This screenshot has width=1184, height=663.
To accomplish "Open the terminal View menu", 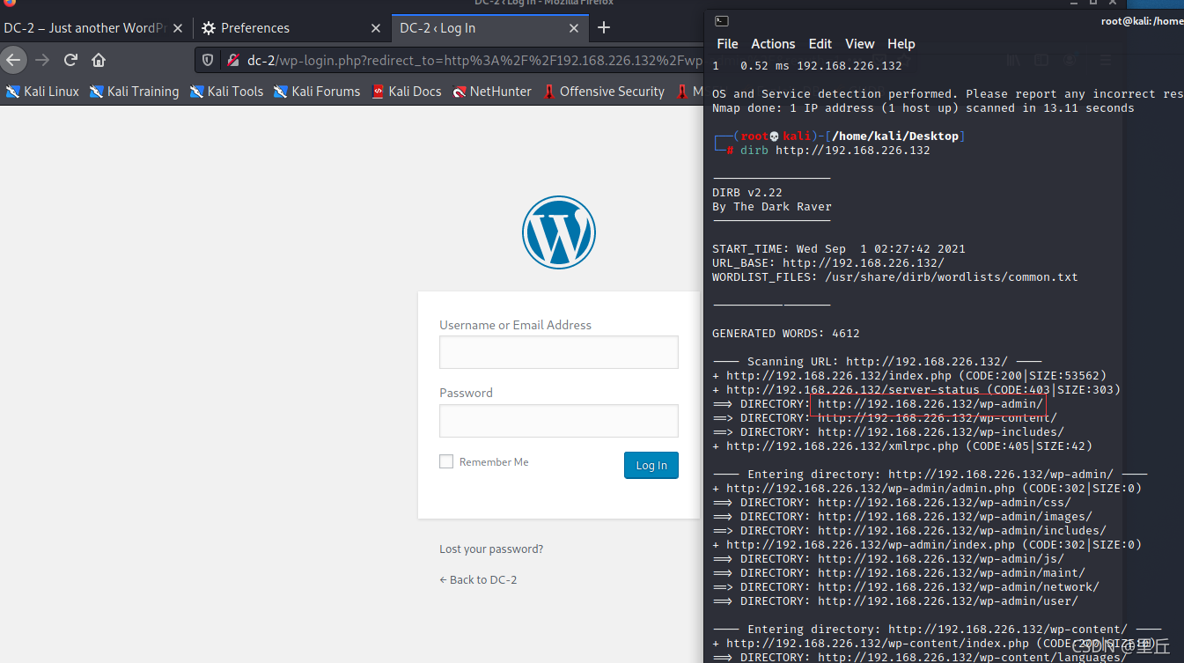I will coord(860,43).
